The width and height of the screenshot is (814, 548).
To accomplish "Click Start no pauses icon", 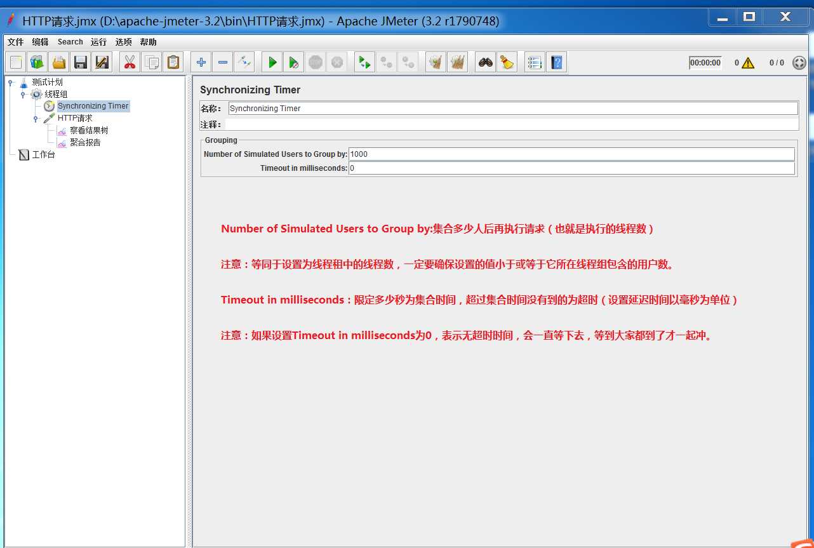I will (x=293, y=62).
